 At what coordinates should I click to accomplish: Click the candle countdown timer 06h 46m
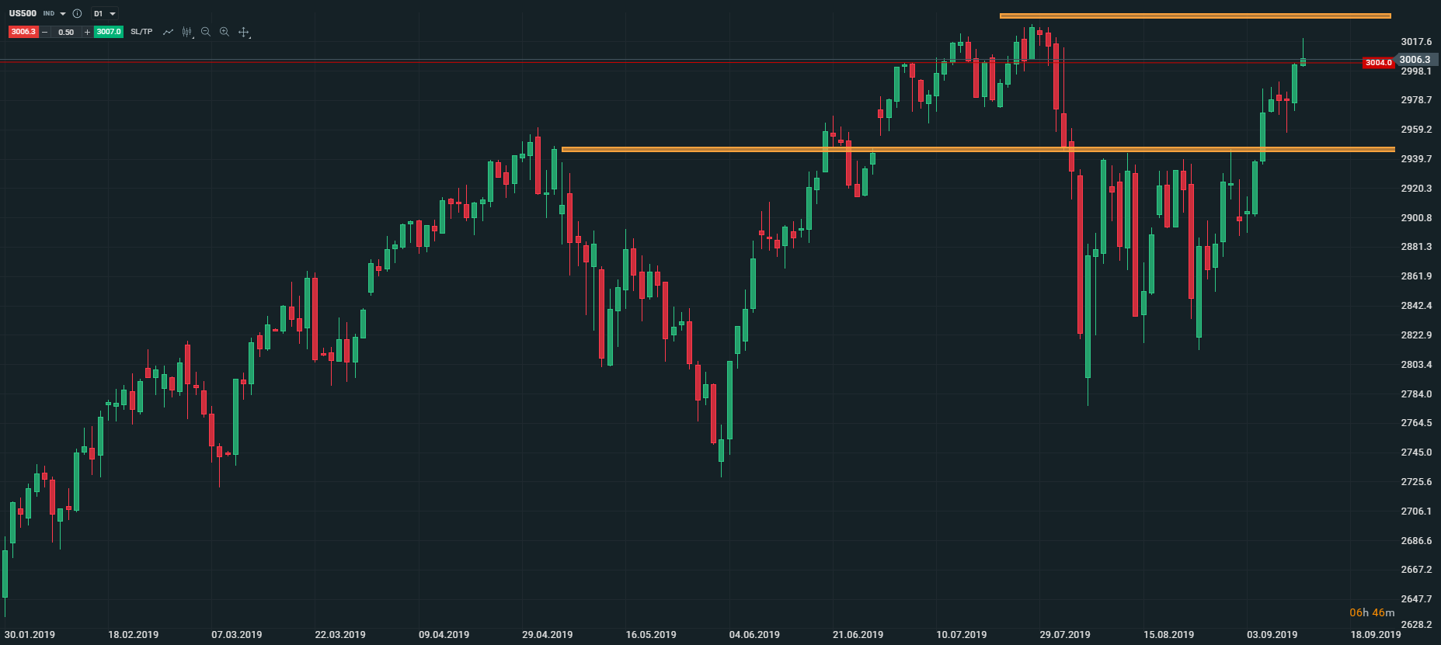[x=1372, y=612]
